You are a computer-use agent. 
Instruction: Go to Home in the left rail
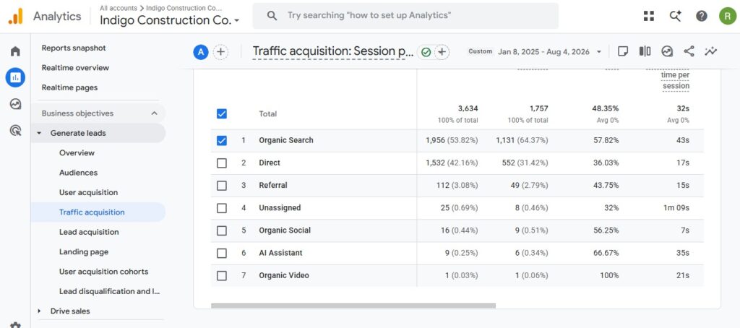tap(15, 51)
